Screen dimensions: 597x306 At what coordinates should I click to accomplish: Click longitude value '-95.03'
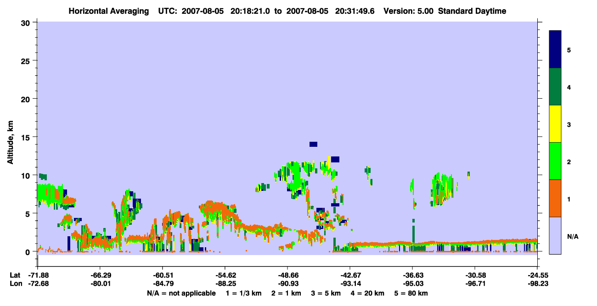(x=412, y=284)
